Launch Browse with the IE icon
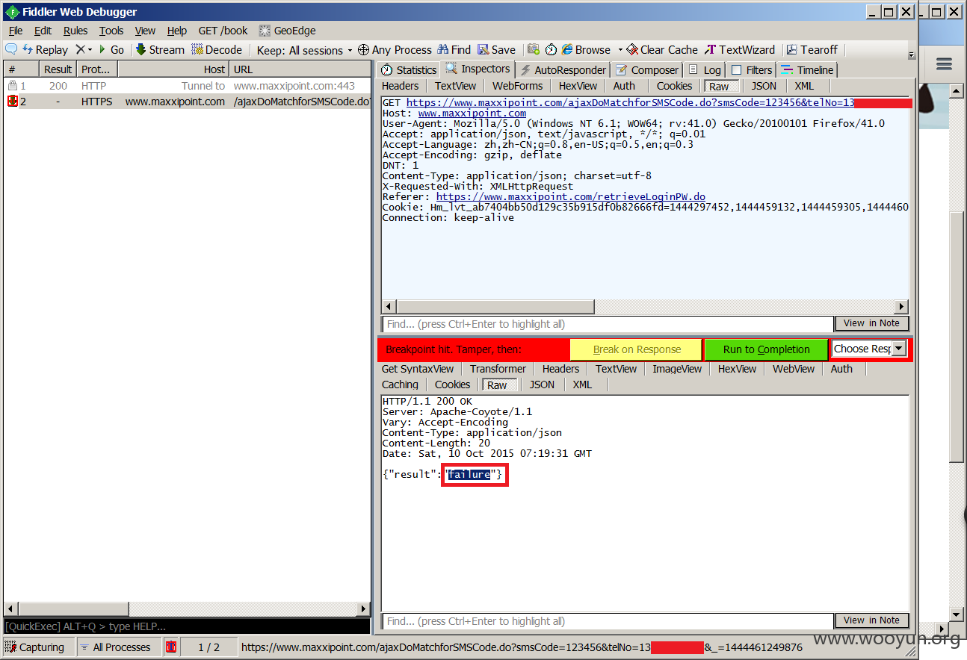 586,49
